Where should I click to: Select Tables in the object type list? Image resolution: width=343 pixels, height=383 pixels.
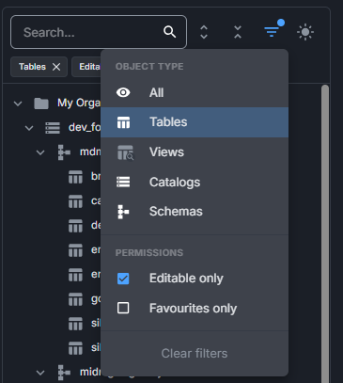[195, 122]
